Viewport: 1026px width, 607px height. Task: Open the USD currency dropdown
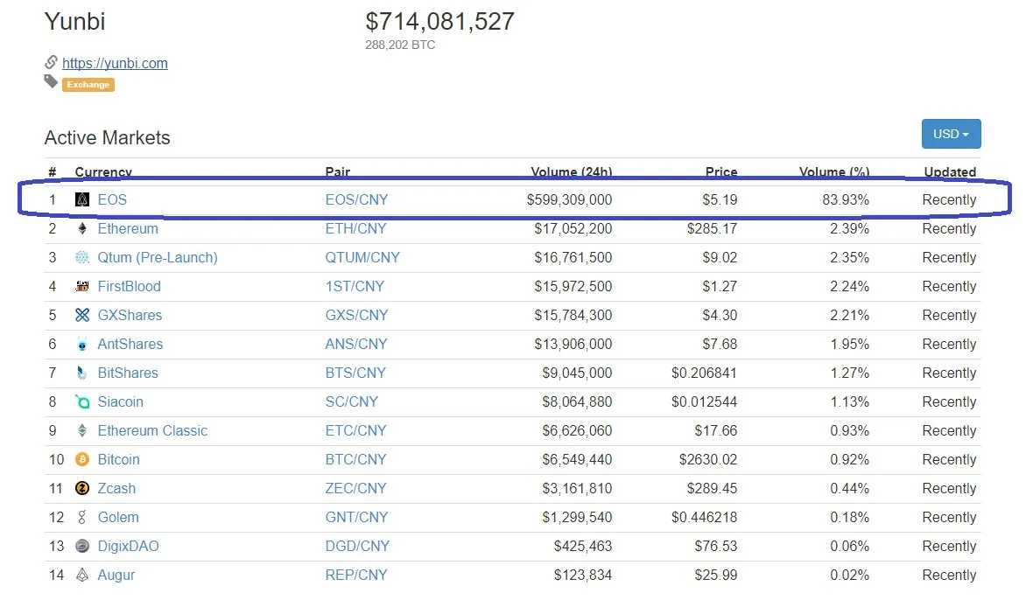[x=951, y=134]
